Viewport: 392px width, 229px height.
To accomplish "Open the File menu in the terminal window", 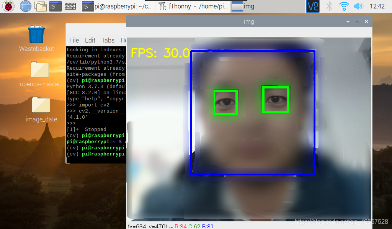I will pyautogui.click(x=74, y=40).
